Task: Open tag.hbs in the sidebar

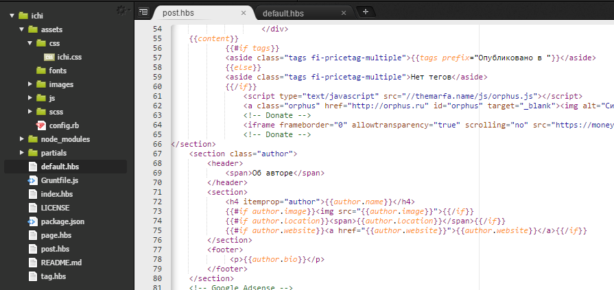Action: tap(54, 276)
